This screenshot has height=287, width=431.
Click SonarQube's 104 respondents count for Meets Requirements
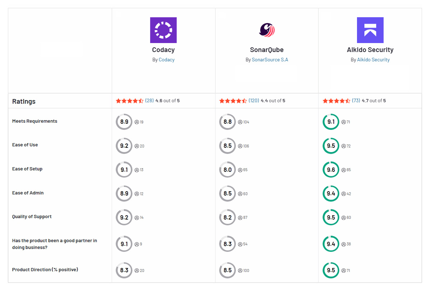click(244, 122)
